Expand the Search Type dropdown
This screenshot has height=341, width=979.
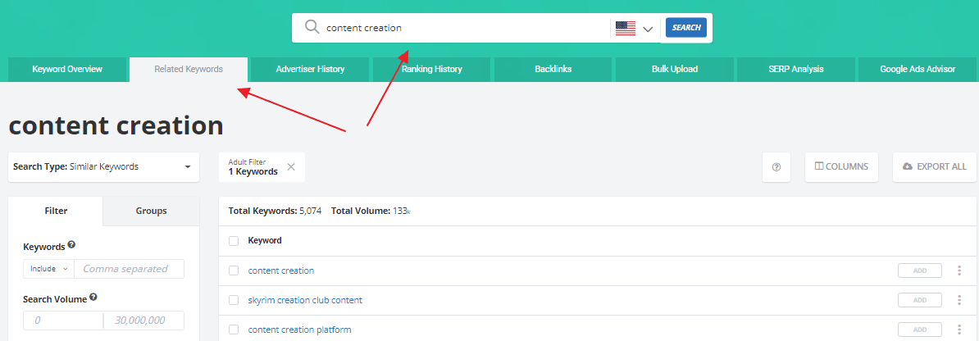pos(103,167)
